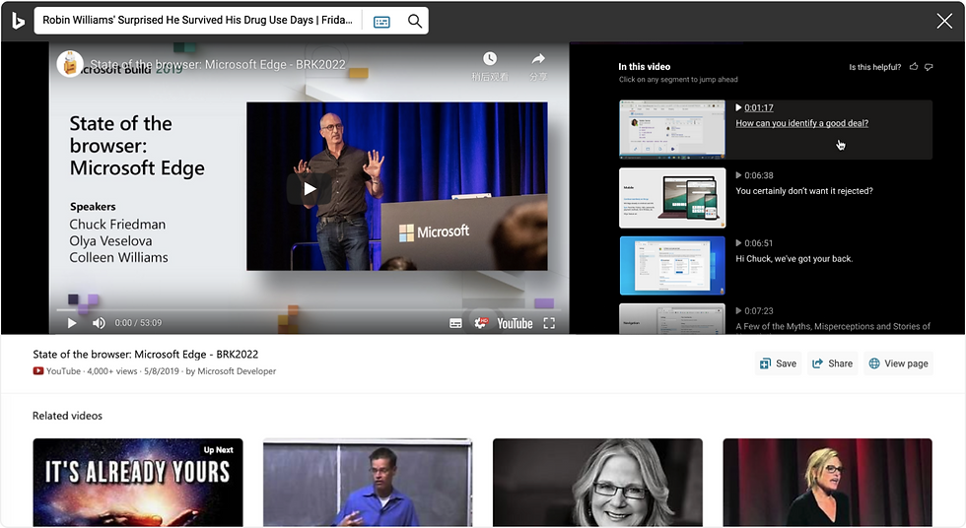966x528 pixels.
Task: Close the video overlay with X
Action: tap(944, 21)
